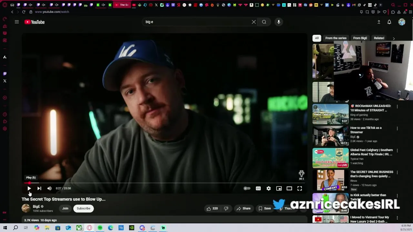Seek on the red video progress bar
The image size is (413, 232).
pos(165,183)
